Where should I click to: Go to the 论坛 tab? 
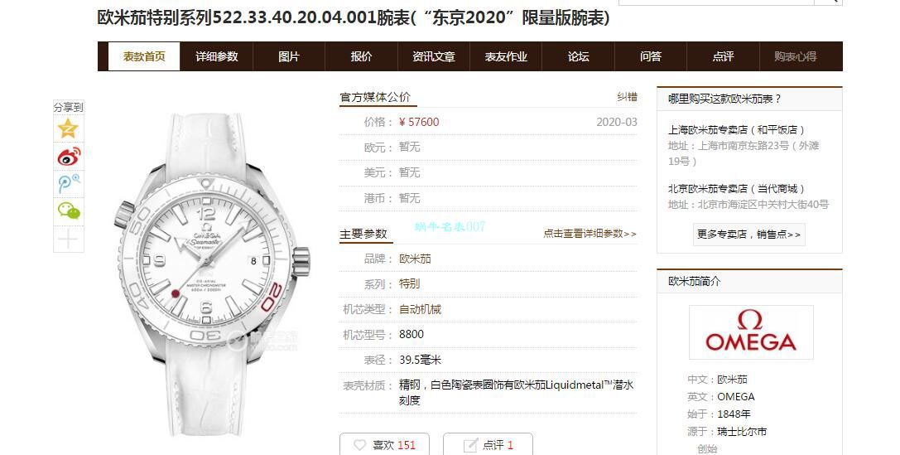point(578,56)
